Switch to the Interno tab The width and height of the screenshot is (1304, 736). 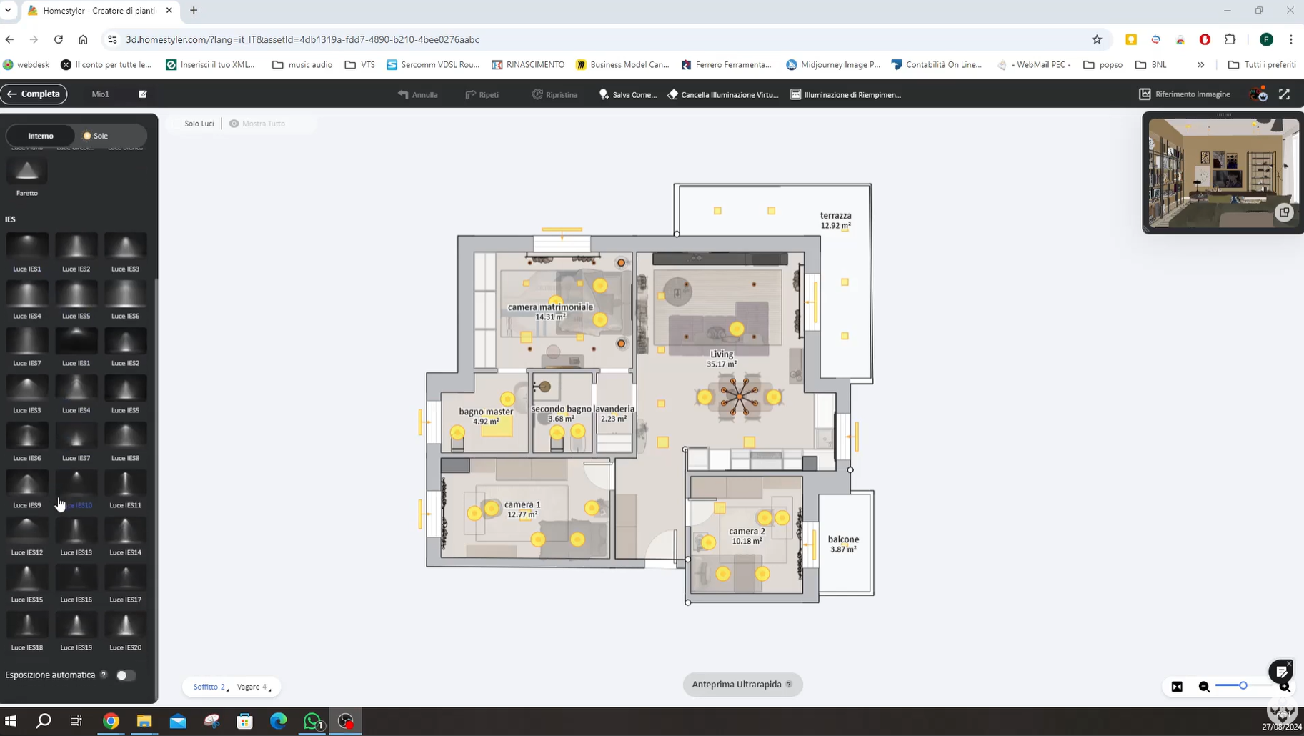(x=41, y=136)
